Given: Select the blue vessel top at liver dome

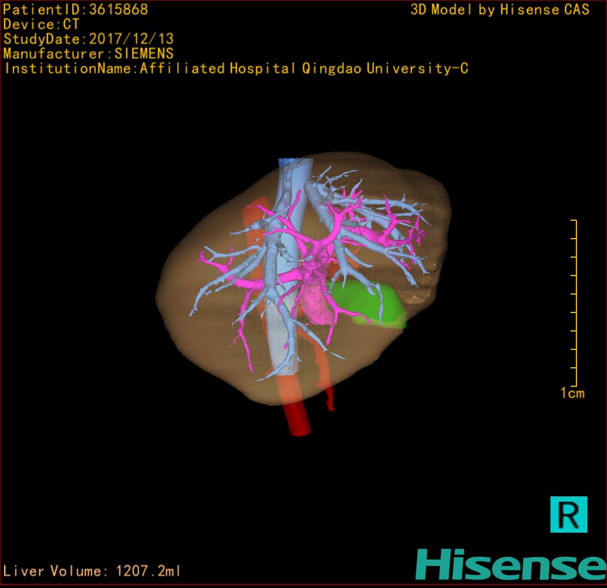Looking at the screenshot, I should [287, 164].
